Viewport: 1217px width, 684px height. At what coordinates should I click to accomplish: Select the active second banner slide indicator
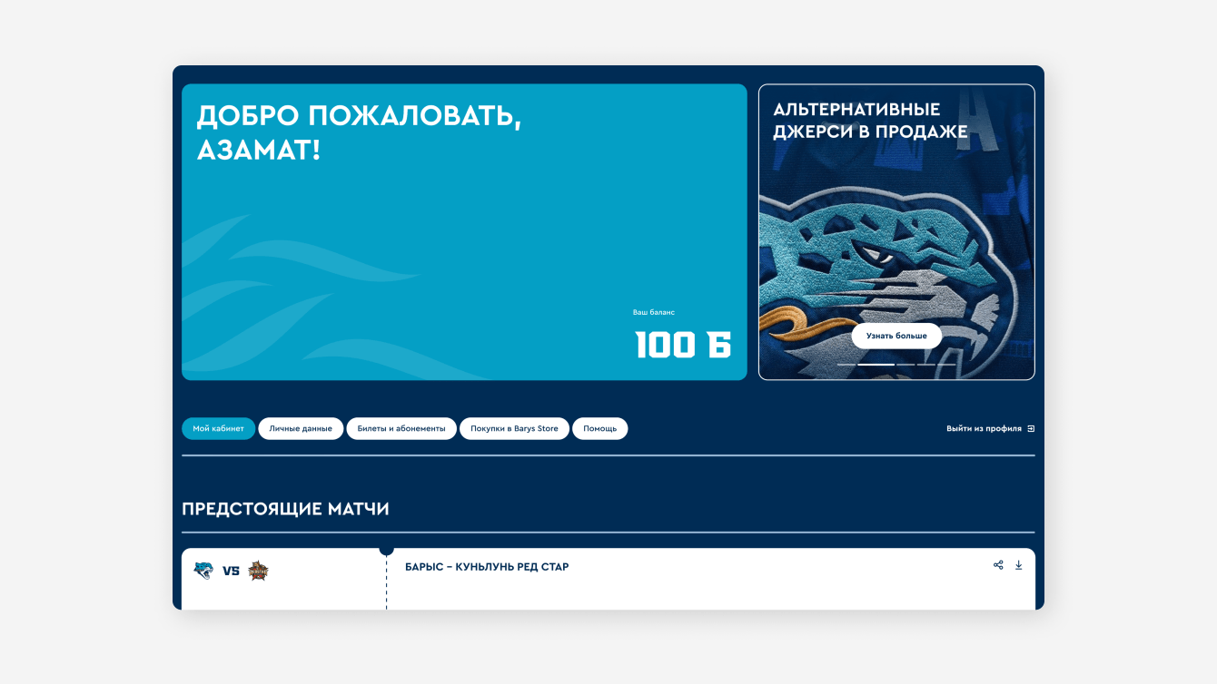[x=876, y=365]
